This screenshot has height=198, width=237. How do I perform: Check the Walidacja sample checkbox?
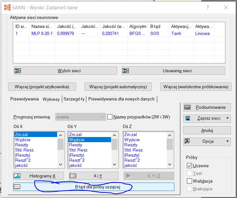189,181
